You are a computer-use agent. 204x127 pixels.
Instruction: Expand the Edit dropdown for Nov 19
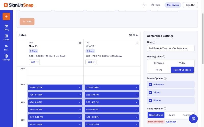(x=91, y=62)
